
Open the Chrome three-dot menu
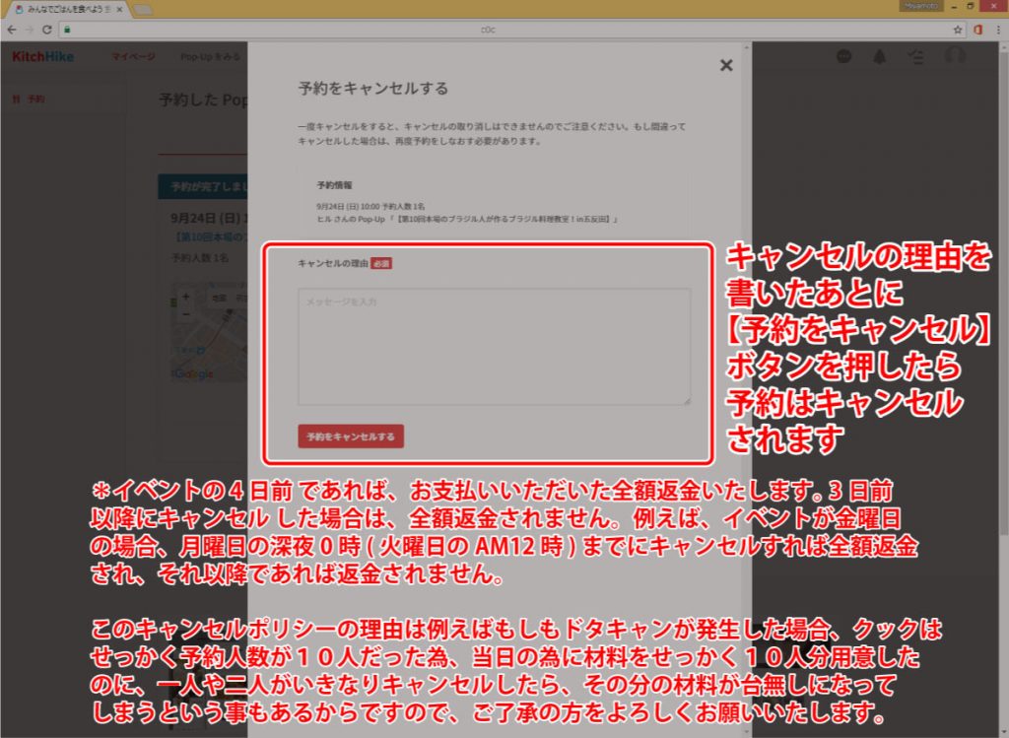(x=997, y=30)
